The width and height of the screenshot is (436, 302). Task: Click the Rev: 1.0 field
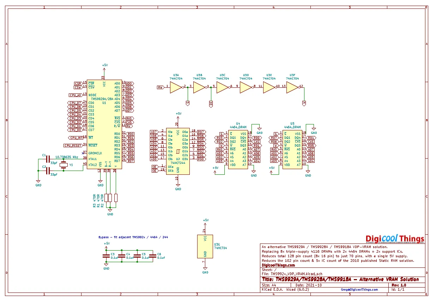pos(399,285)
